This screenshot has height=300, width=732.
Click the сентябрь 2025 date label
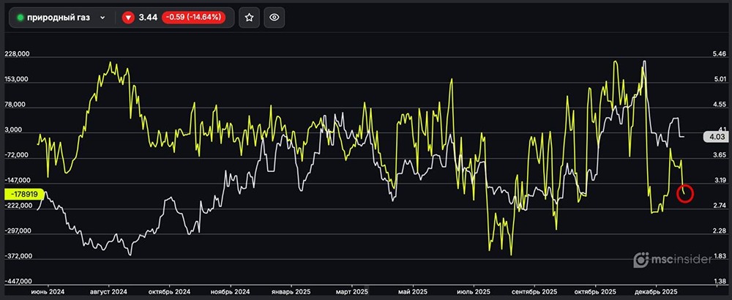[x=535, y=290]
